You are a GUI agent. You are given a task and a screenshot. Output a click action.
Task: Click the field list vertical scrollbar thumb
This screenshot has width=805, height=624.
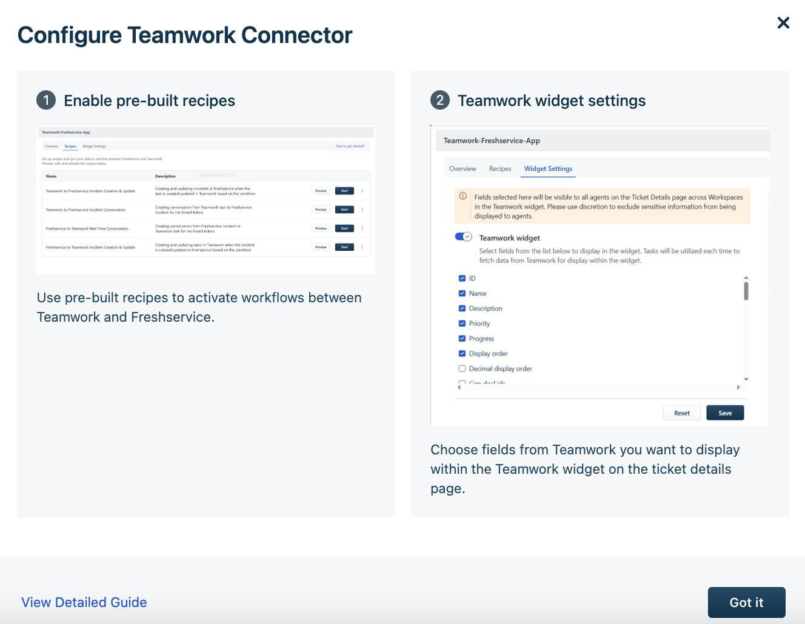(x=746, y=291)
